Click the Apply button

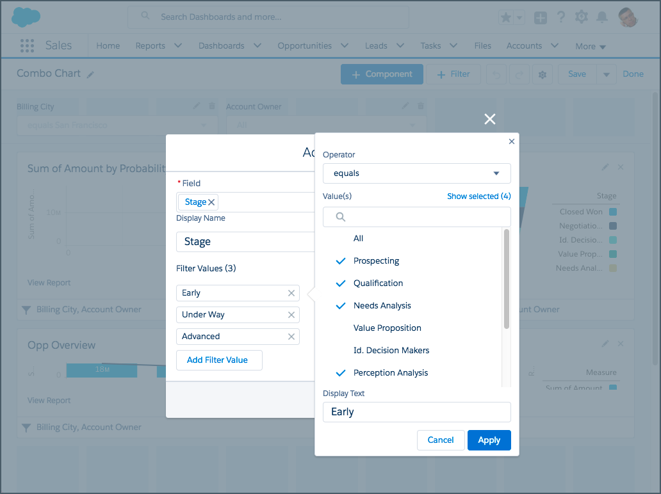coord(489,440)
